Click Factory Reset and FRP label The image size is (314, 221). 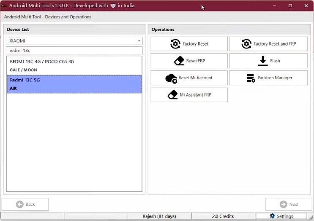[x=275, y=44]
